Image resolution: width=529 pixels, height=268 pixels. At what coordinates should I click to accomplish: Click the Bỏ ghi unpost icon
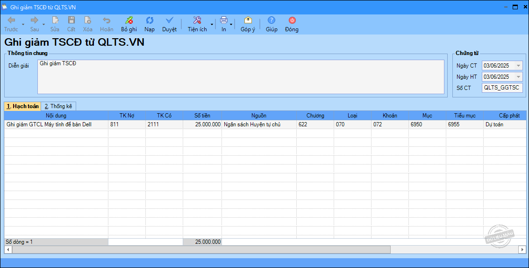pos(129,20)
